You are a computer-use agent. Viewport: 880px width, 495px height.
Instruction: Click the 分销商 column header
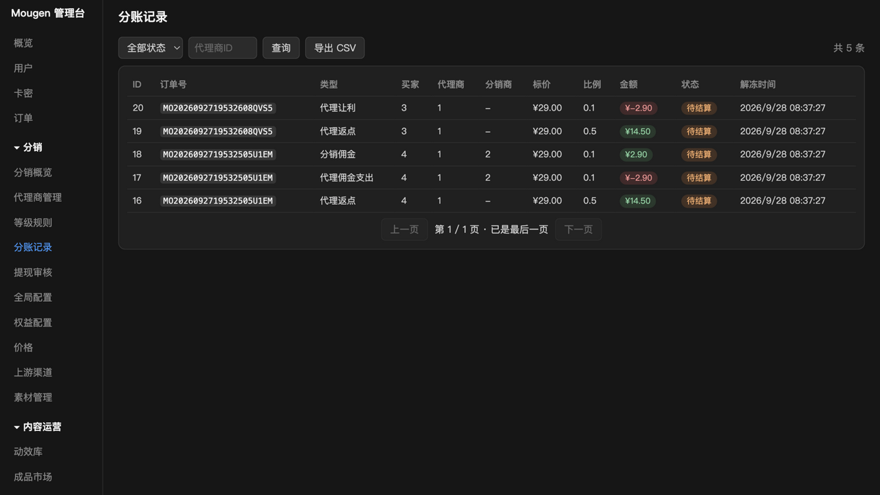tap(498, 85)
